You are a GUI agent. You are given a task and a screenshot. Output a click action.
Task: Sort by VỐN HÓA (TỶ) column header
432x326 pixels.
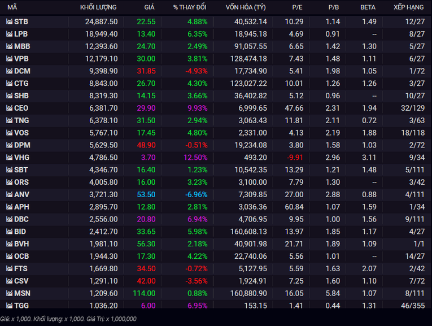pos(246,7)
